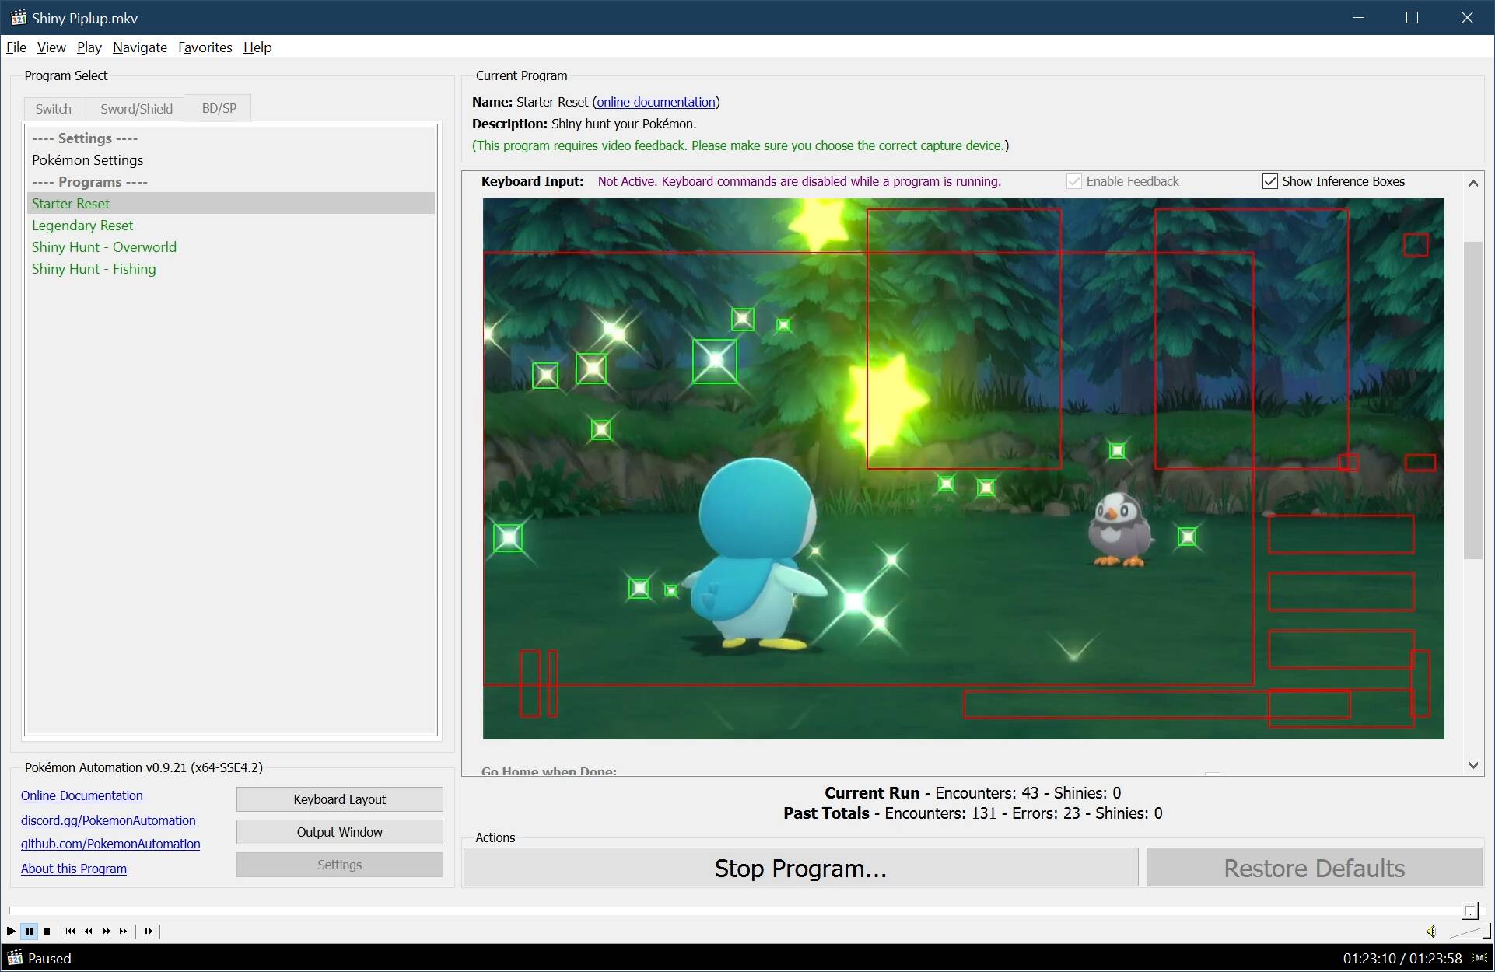Click the stereo audio status icon

pyautogui.click(x=1479, y=958)
